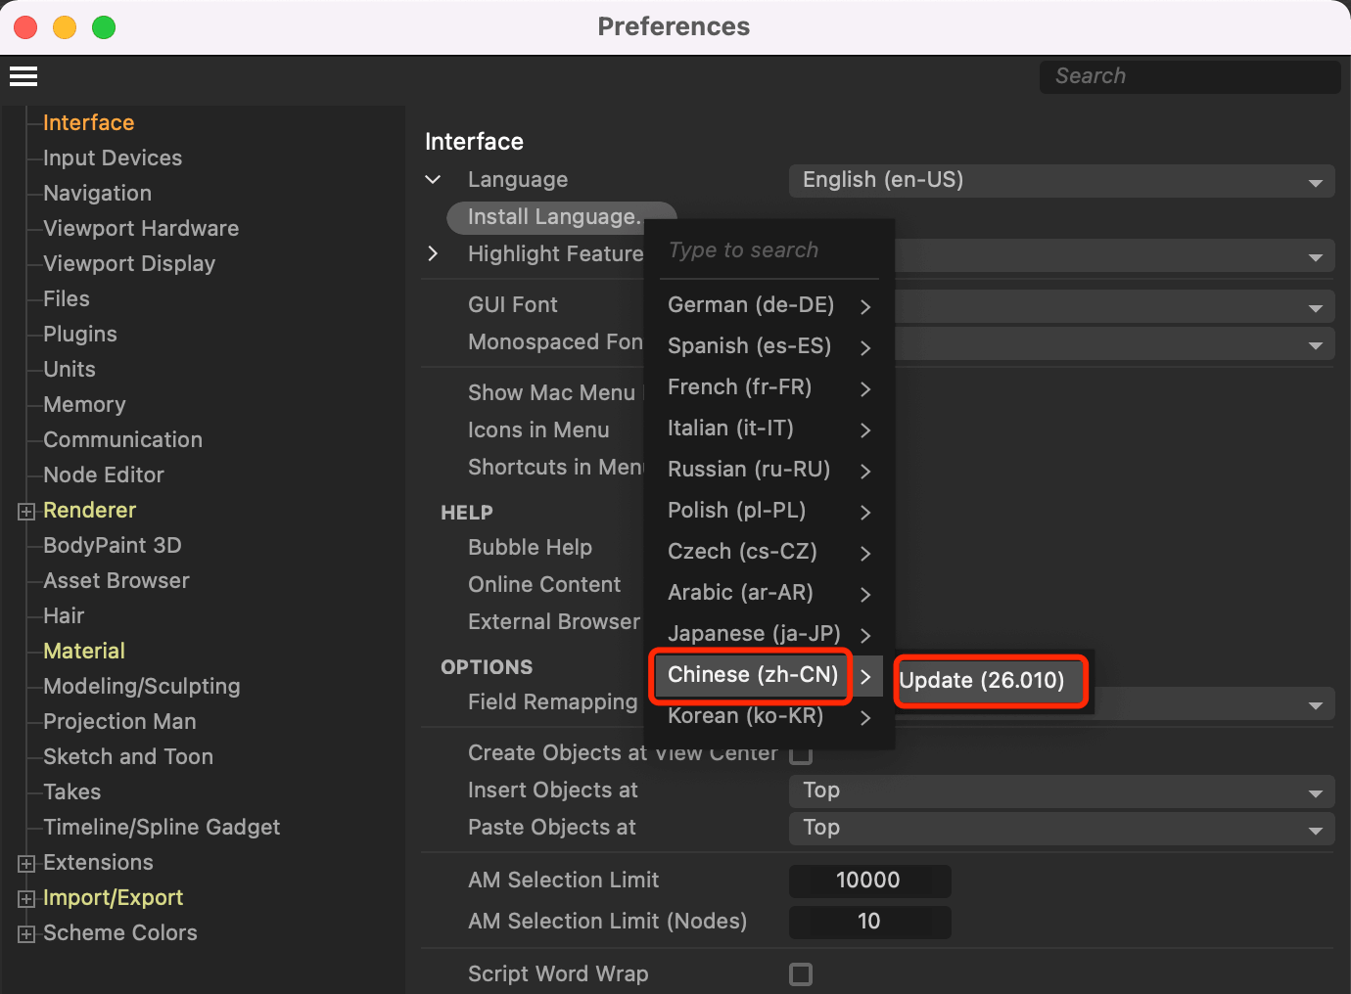Image resolution: width=1351 pixels, height=994 pixels.
Task: Open the Korean (ko-KR) submenu arrow
Action: (x=865, y=718)
